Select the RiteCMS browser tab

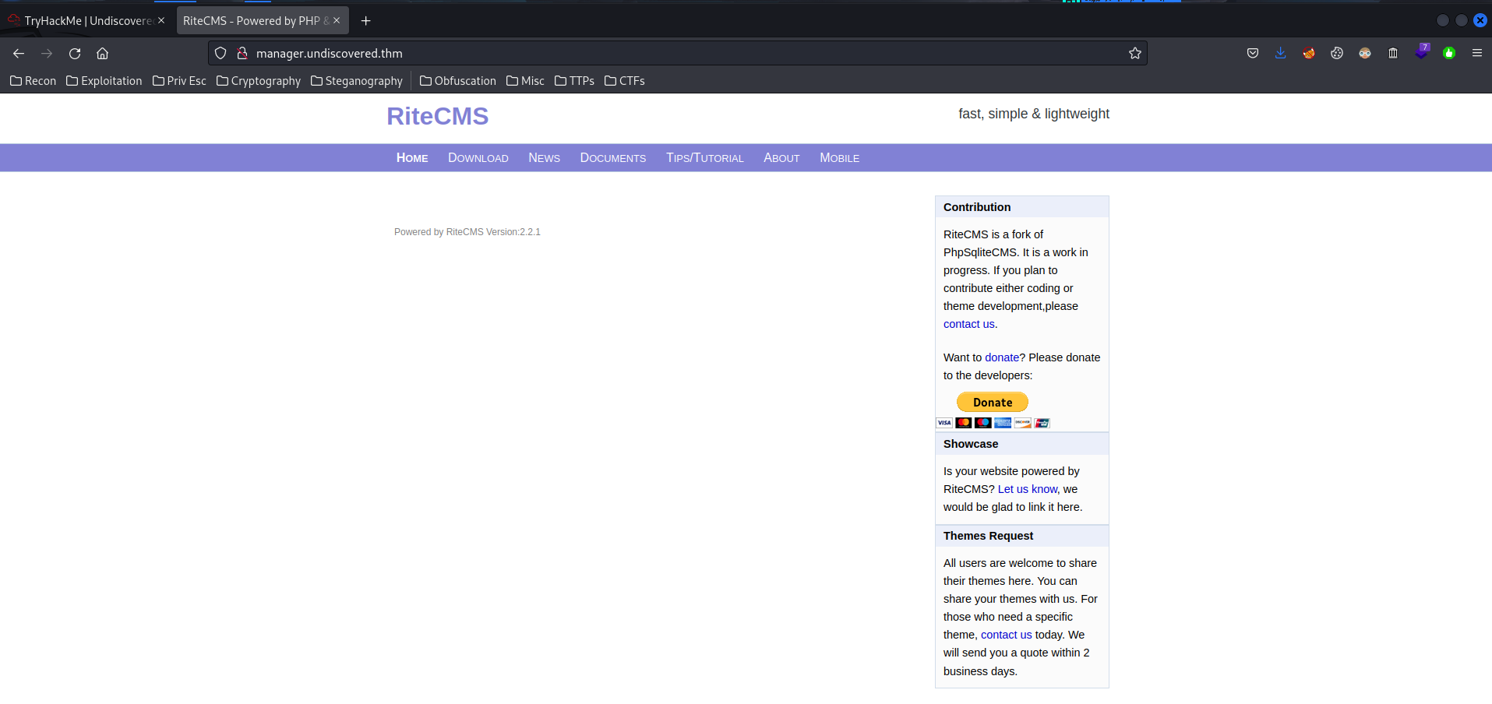click(x=262, y=20)
